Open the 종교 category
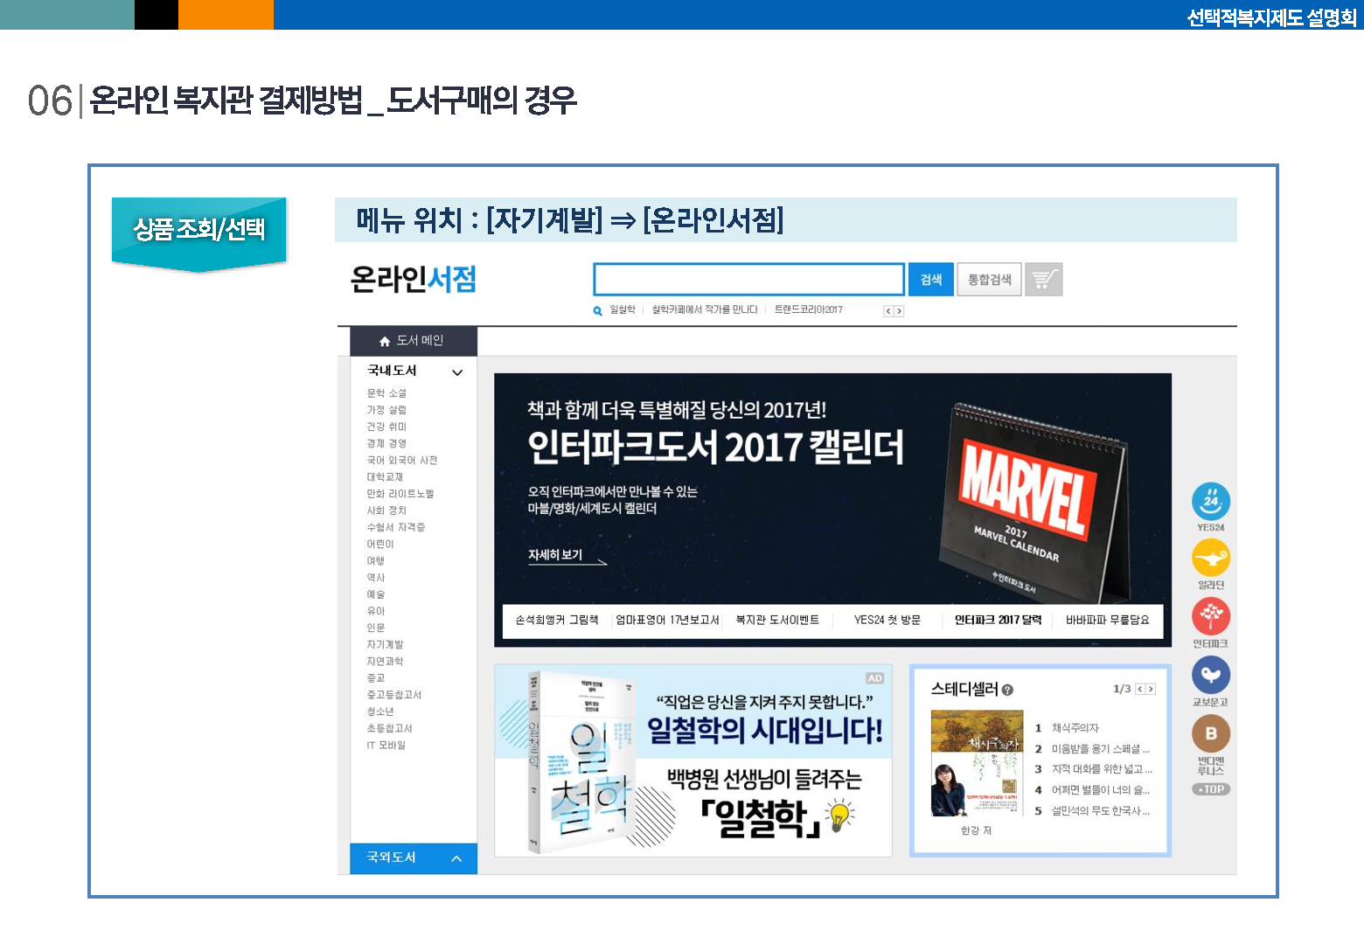Image resolution: width=1364 pixels, height=944 pixels. tap(376, 678)
